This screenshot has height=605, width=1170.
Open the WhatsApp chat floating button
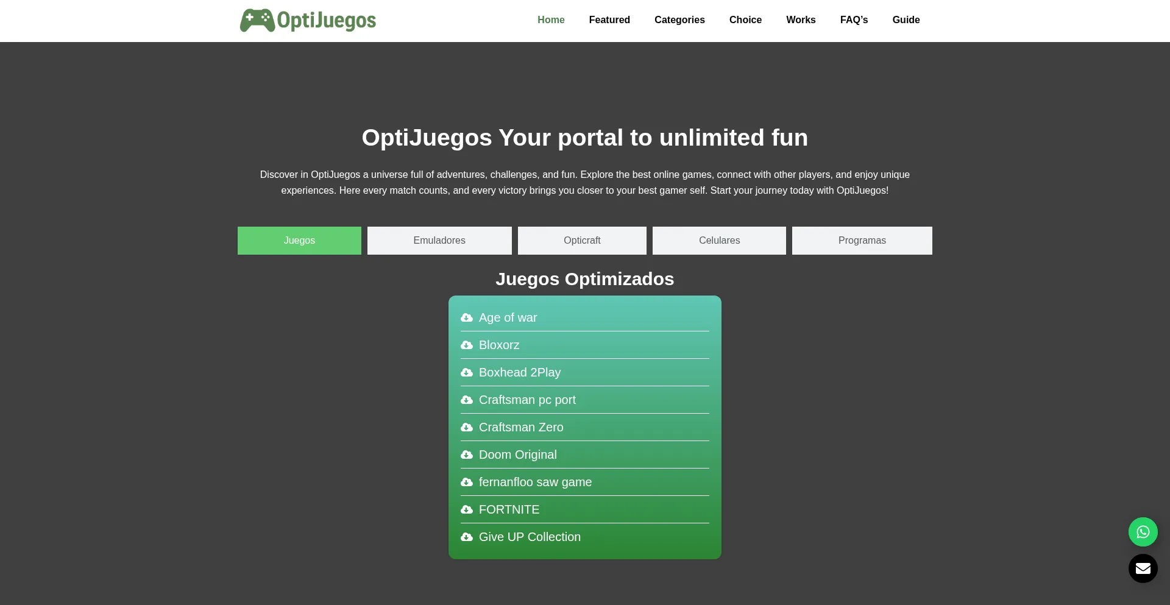(1143, 532)
